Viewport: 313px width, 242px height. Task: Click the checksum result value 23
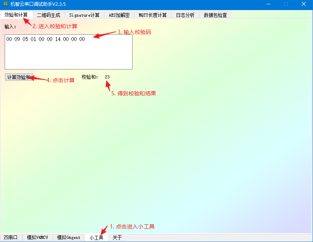(107, 77)
